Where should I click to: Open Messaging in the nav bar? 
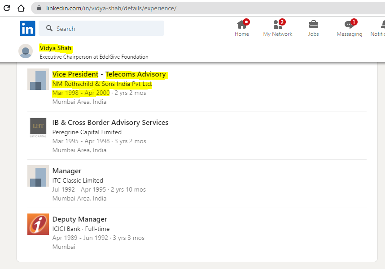350,28
